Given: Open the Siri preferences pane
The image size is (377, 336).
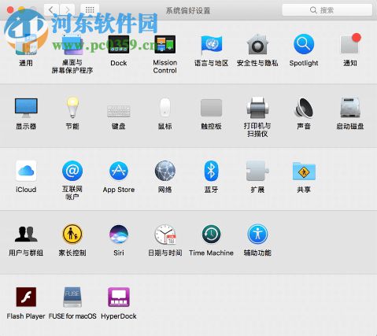Looking at the screenshot, I should [x=119, y=234].
